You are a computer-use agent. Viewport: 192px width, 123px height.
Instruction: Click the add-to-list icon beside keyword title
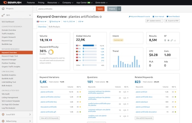(100, 17)
